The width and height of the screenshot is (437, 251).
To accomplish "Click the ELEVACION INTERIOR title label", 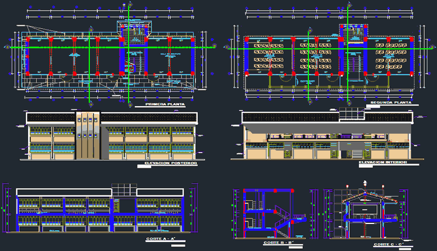I will [383, 162].
